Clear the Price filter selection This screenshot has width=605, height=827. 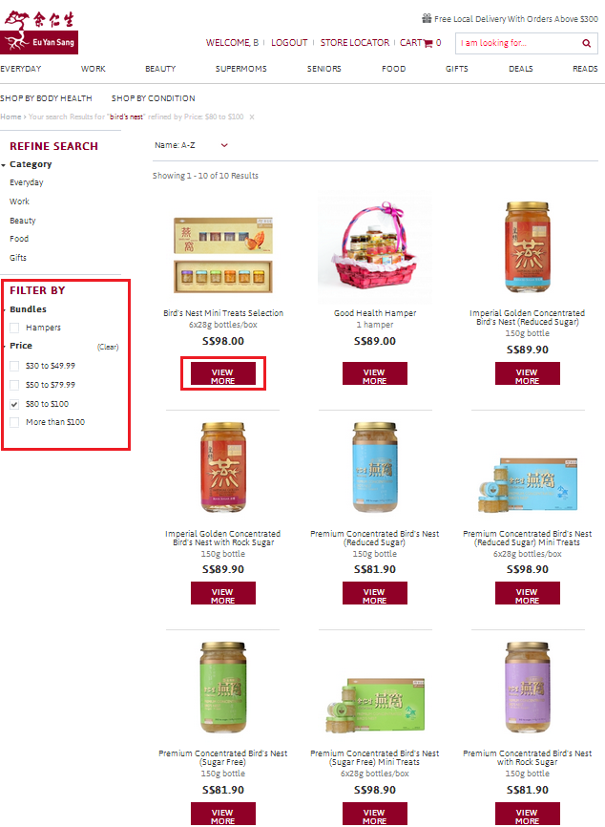coord(108,347)
